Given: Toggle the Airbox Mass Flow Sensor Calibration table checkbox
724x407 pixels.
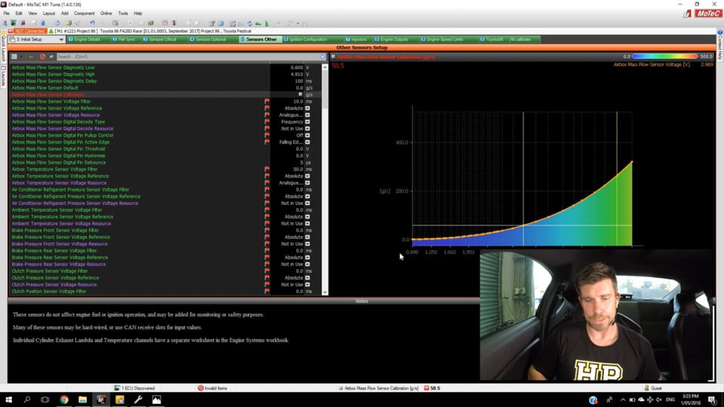Looking at the screenshot, I should 300,95.
